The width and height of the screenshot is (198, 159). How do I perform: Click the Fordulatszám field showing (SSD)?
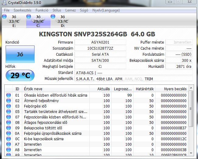coord(179,54)
